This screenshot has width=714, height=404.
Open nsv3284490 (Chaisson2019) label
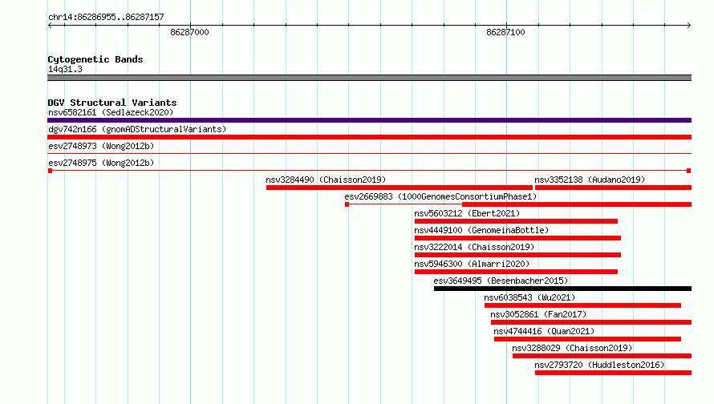(x=326, y=180)
